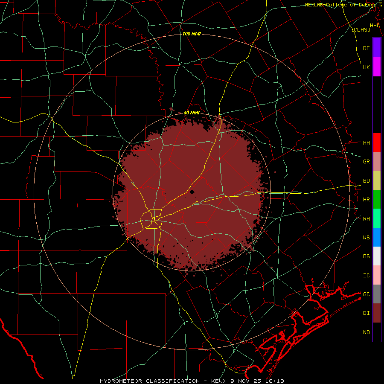Click the Hydrometeor Classification KEWX title text
The width and height of the screenshot is (384, 384).
point(192,381)
